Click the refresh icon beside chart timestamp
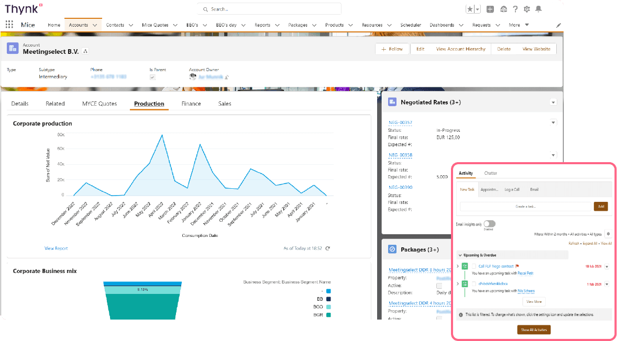Image resolution: width=617 pixels, height=341 pixels. pyautogui.click(x=328, y=248)
